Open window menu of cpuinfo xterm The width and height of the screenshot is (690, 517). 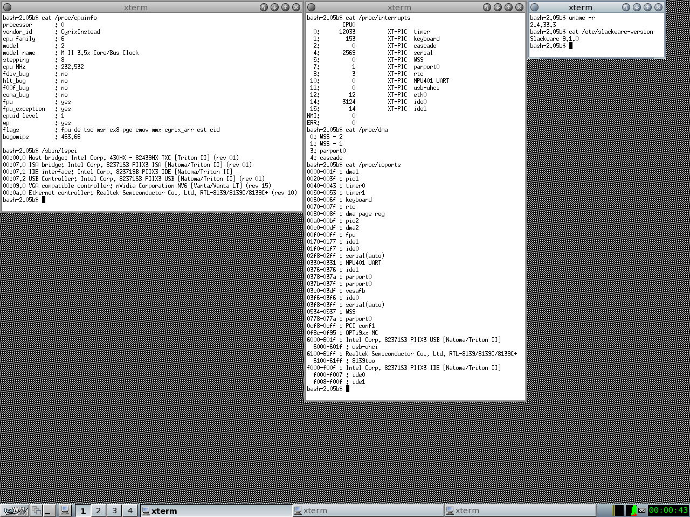point(8,8)
